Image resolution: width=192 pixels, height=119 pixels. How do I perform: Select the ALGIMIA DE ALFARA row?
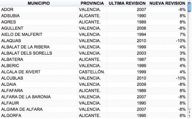tap(94, 109)
